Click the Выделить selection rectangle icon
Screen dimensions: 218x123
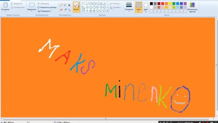point(32,5)
